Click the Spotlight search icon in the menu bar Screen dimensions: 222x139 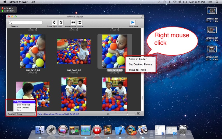pyautogui.click(x=217, y=2)
